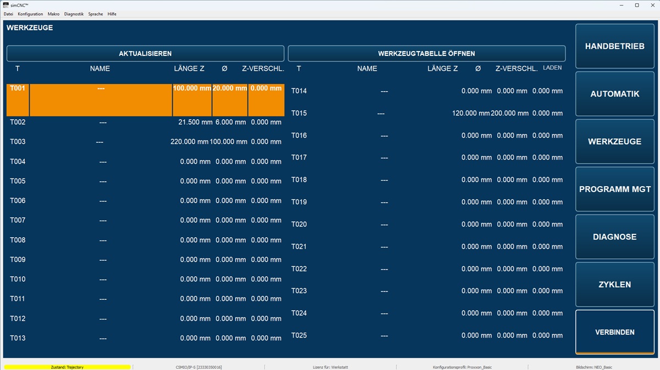Open the Datei menu
Viewport: 660px width, 370px height.
click(8, 14)
